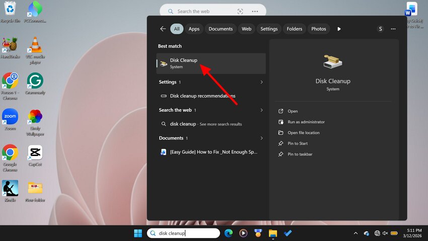Open Zoom desktop shortcut
Screen dimensions: 428x241
point(10,119)
